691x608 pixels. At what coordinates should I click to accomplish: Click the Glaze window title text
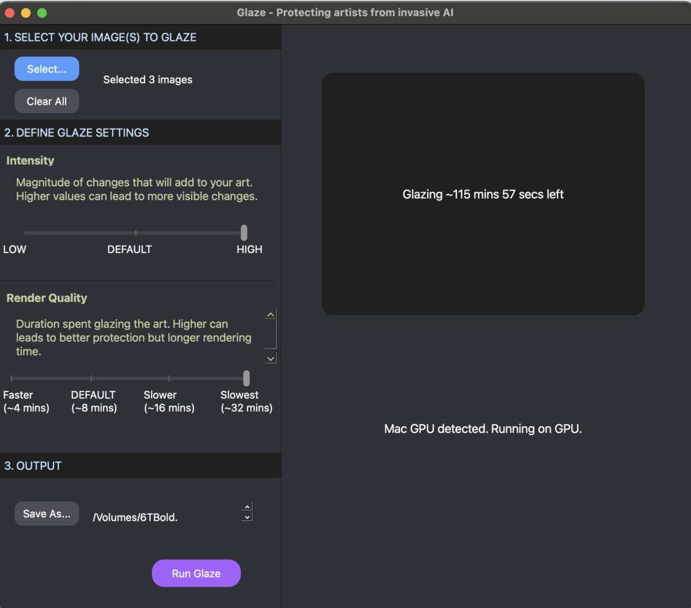coord(345,12)
